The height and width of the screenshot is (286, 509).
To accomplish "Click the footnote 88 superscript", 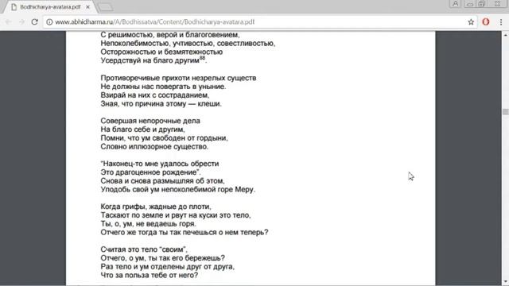I will pyautogui.click(x=202, y=58).
